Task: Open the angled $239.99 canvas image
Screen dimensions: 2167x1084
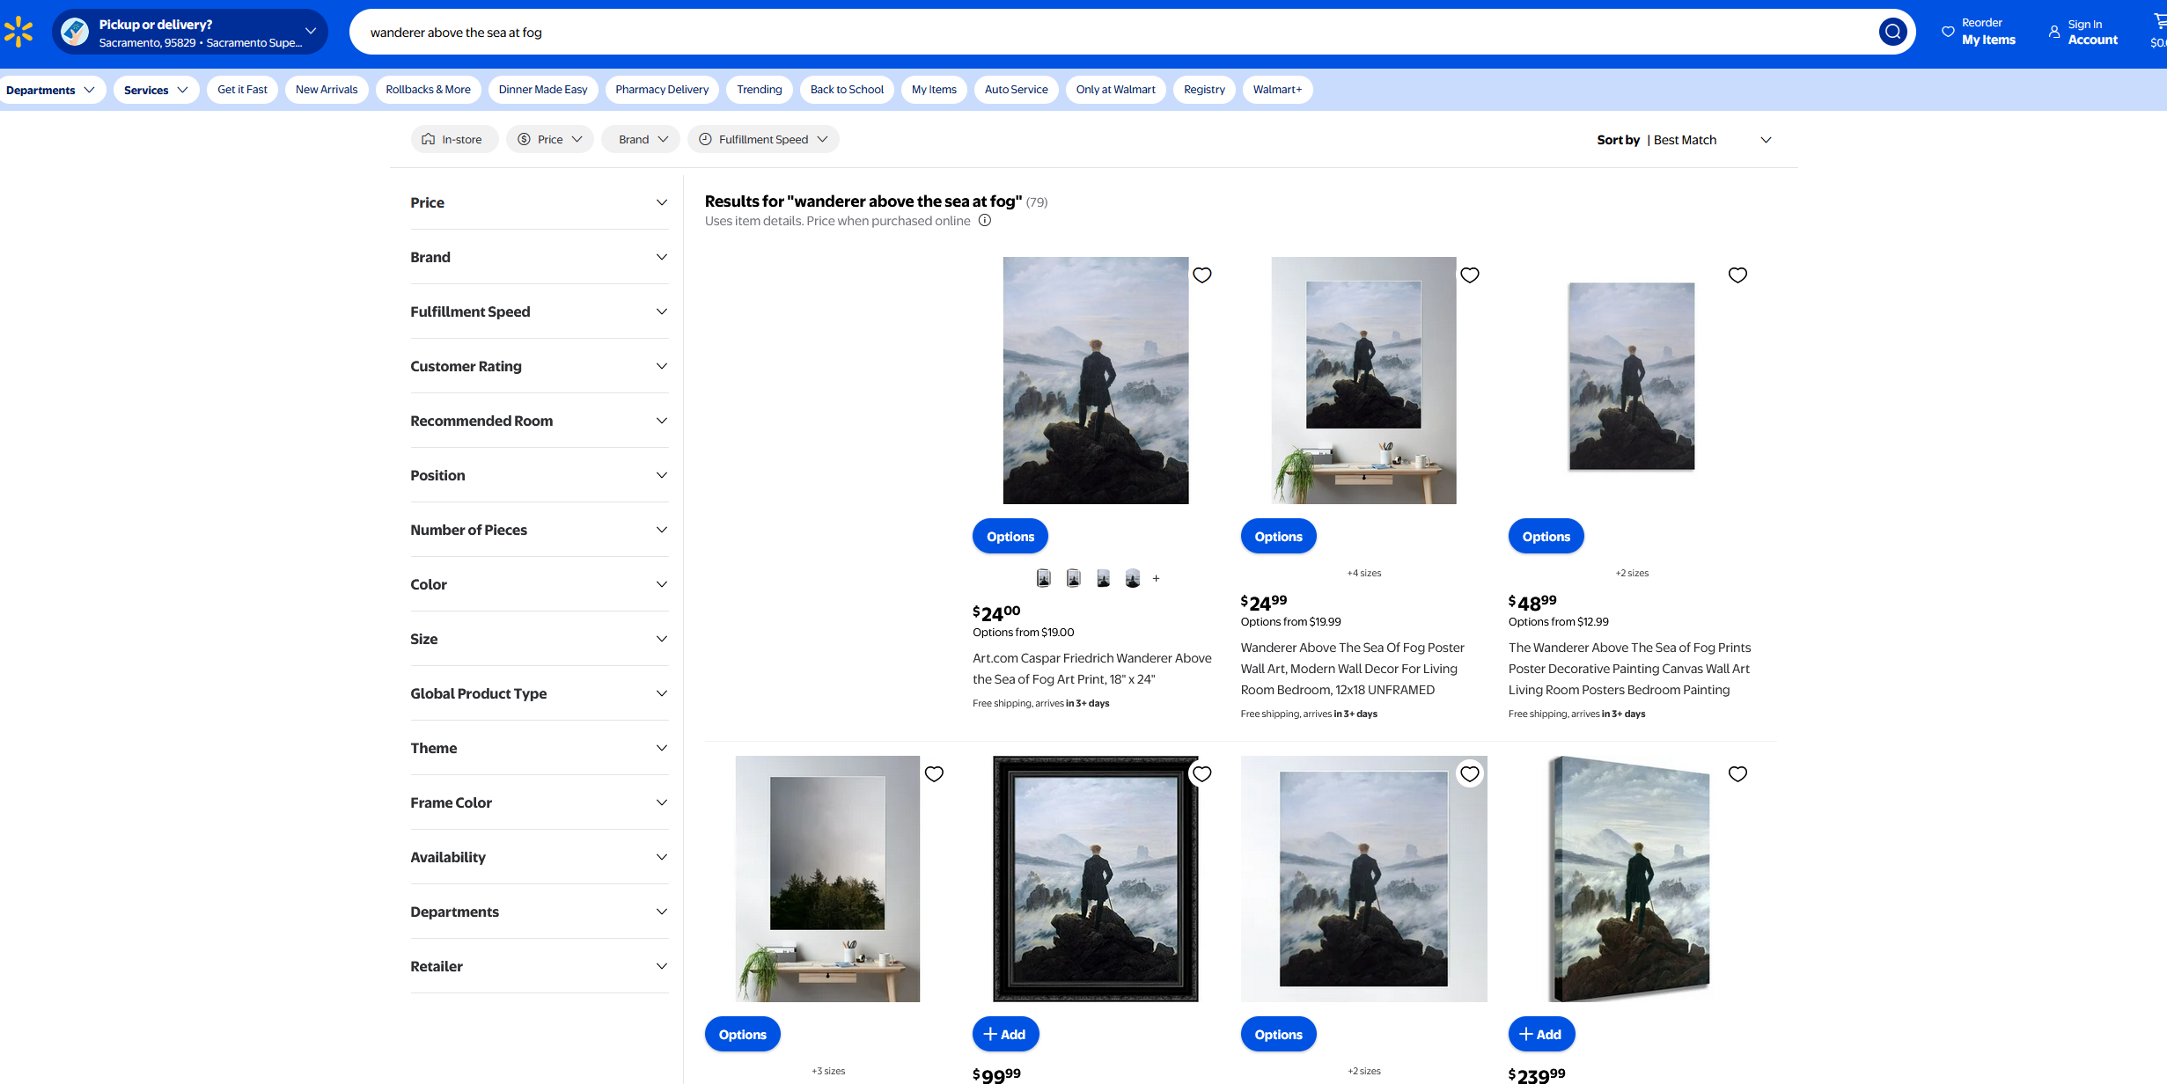Action: pyautogui.click(x=1630, y=878)
